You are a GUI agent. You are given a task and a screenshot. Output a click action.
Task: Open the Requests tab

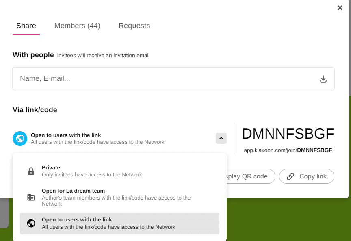tap(134, 26)
